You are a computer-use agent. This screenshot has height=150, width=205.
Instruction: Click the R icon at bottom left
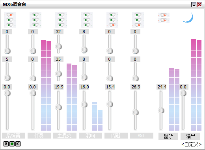(6, 144)
